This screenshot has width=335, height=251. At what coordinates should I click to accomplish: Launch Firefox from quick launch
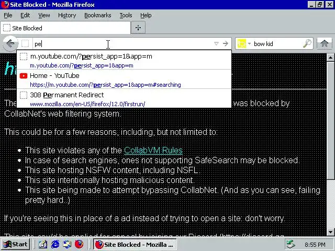click(x=79, y=244)
